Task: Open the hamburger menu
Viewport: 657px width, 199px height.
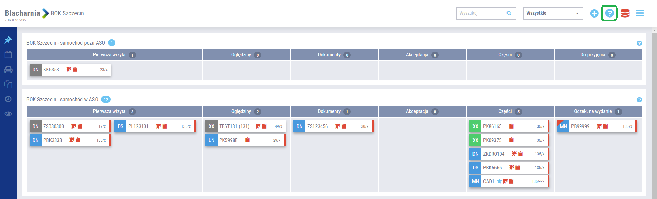Action: [x=640, y=13]
